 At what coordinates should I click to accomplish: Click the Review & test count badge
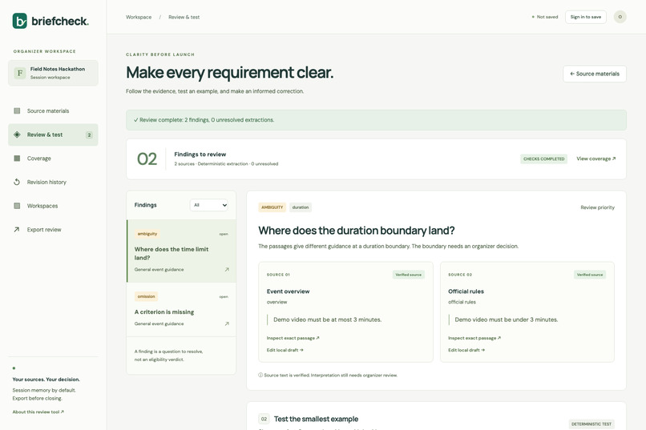click(89, 135)
